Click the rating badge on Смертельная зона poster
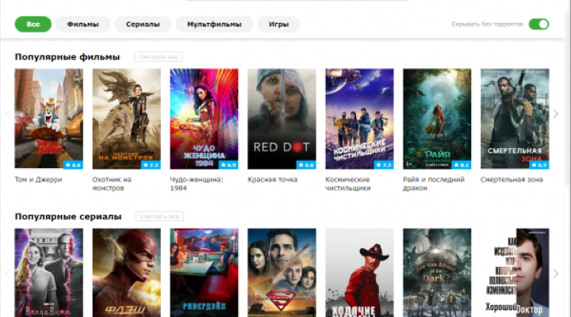The height and width of the screenshot is (317, 571). pos(539,165)
